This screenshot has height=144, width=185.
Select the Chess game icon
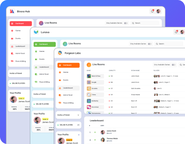(89, 95)
